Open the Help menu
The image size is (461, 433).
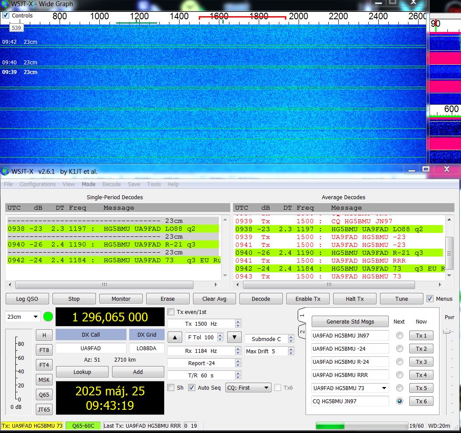173,184
